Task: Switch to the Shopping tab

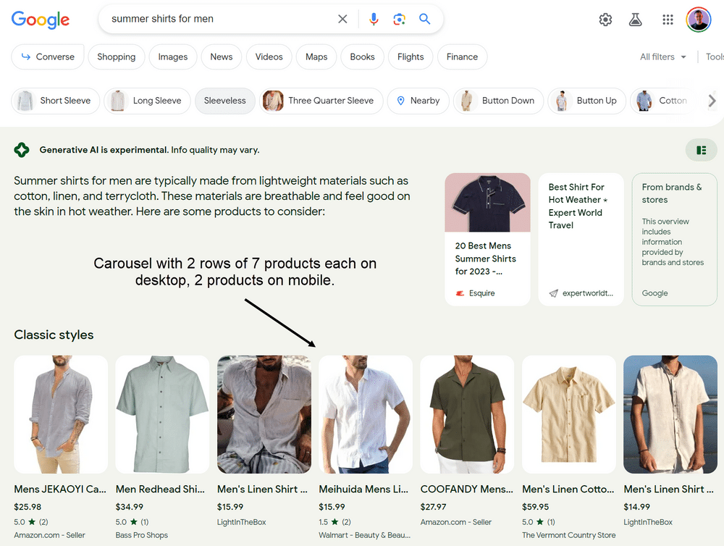Action: 116,56
